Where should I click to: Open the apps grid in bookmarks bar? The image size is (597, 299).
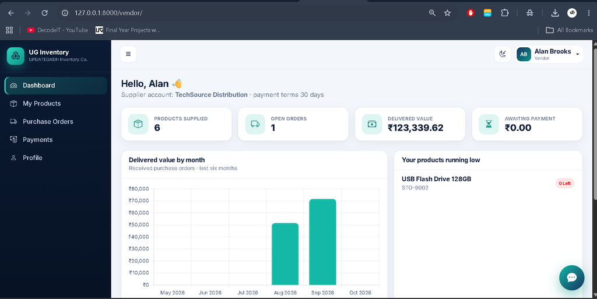pos(9,30)
